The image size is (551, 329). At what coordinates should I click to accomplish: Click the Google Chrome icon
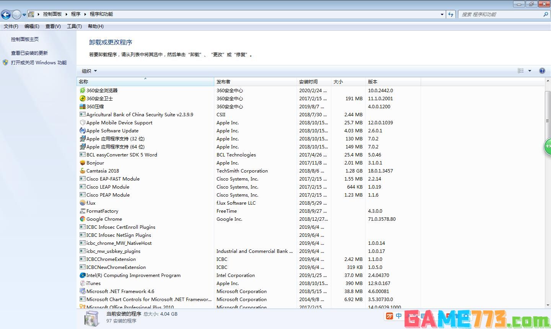pyautogui.click(x=82, y=219)
